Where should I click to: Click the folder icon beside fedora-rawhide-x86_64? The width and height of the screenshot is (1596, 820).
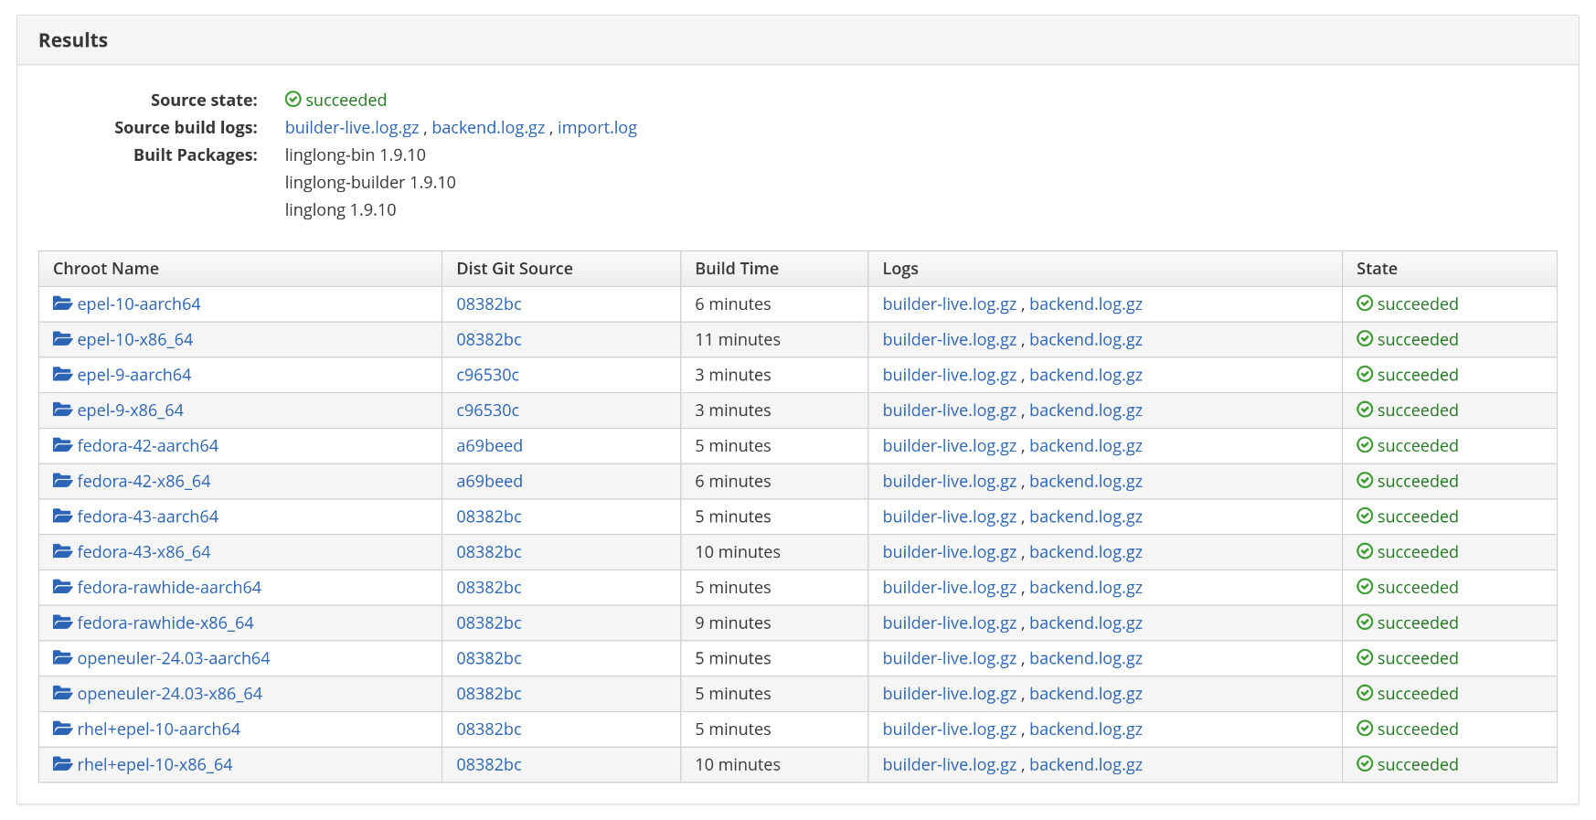[x=62, y=623]
